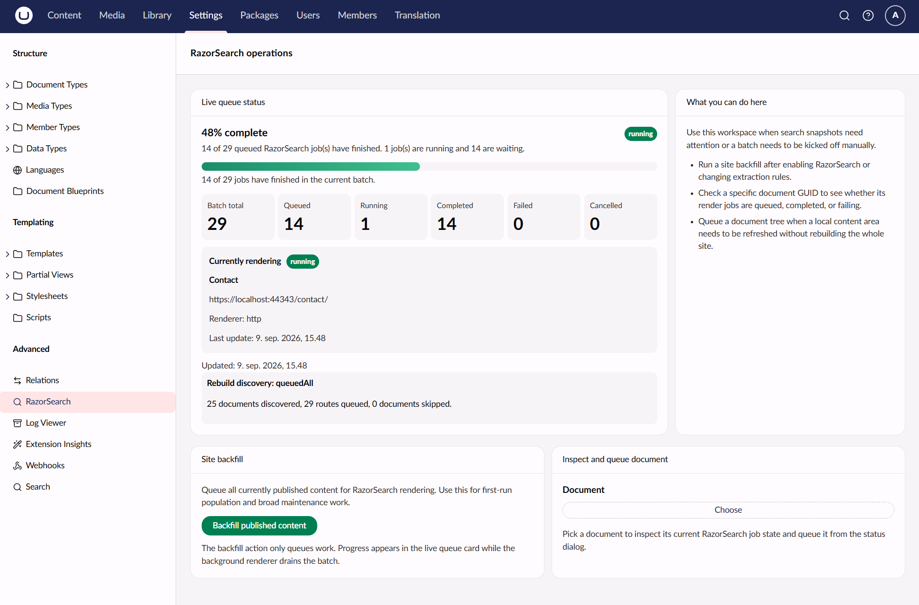Open the Members section
Image resolution: width=919 pixels, height=605 pixels.
[357, 16]
